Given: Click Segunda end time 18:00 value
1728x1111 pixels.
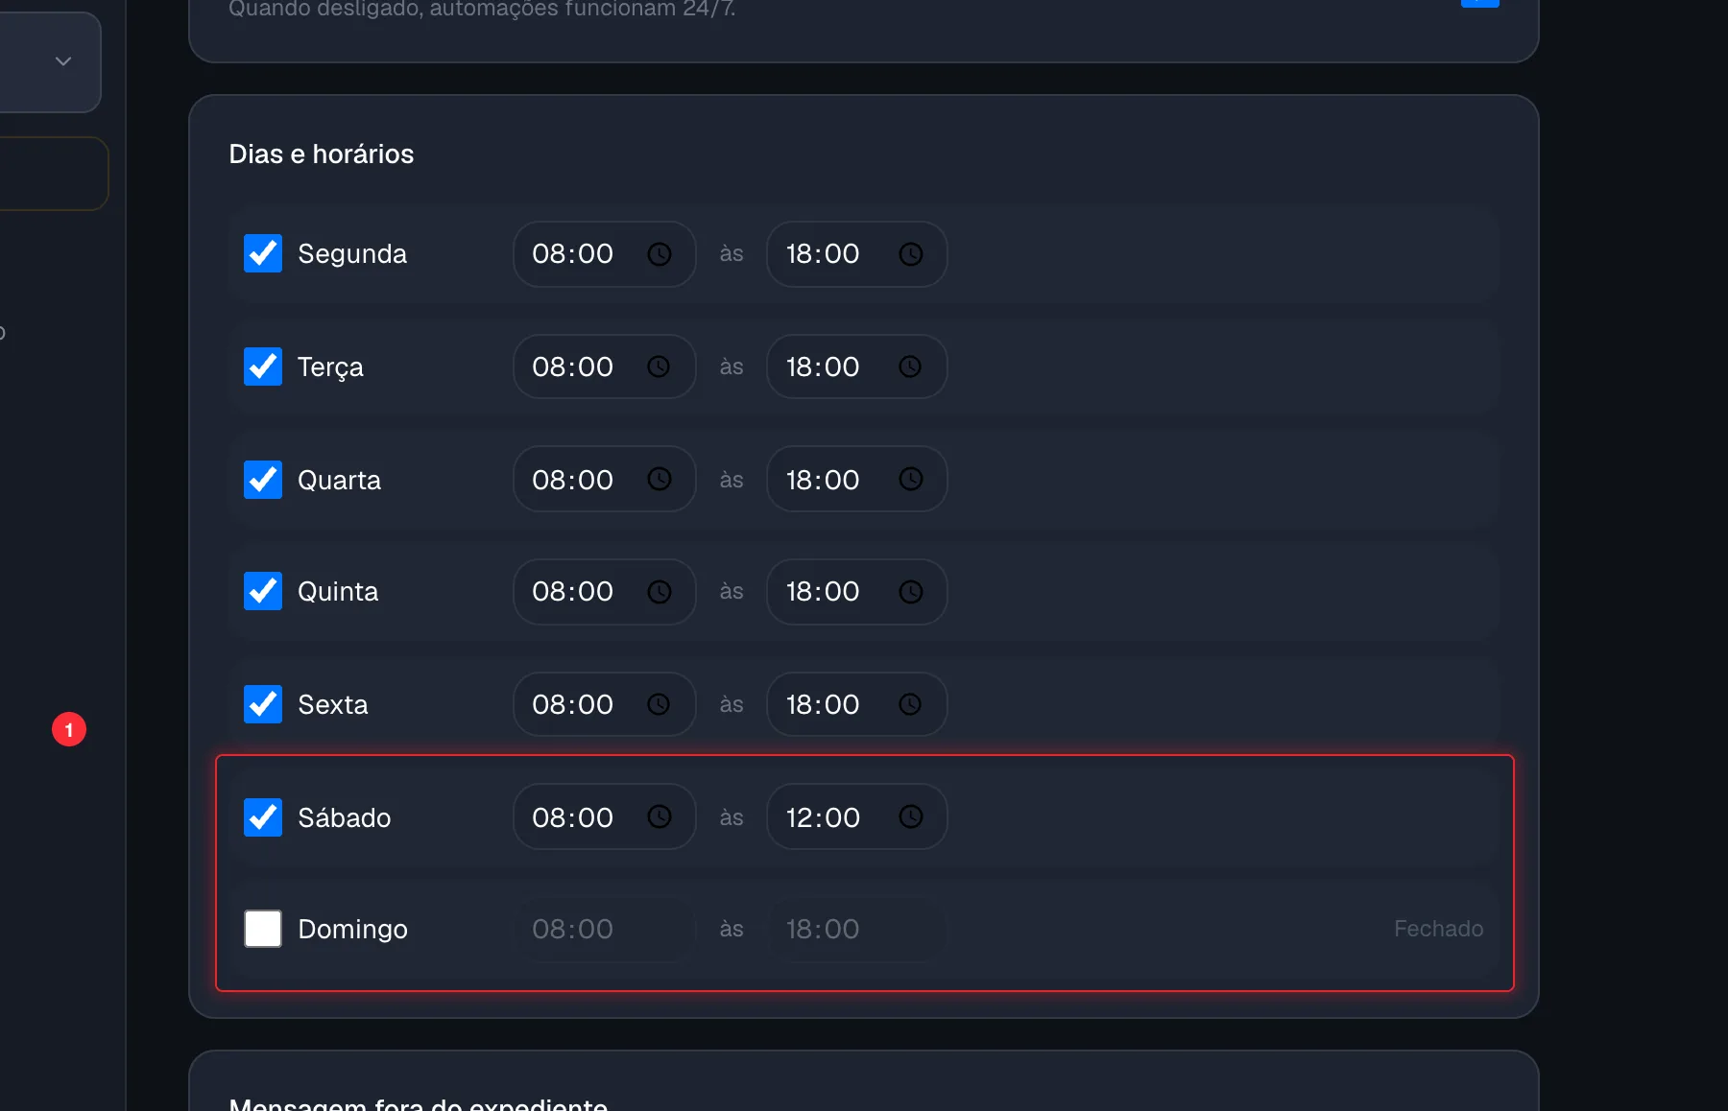Looking at the screenshot, I should pyautogui.click(x=823, y=253).
